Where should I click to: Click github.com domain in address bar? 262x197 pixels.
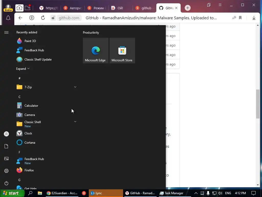coord(69,18)
